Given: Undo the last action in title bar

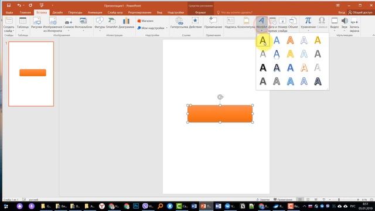Looking at the screenshot, I should point(19,5).
